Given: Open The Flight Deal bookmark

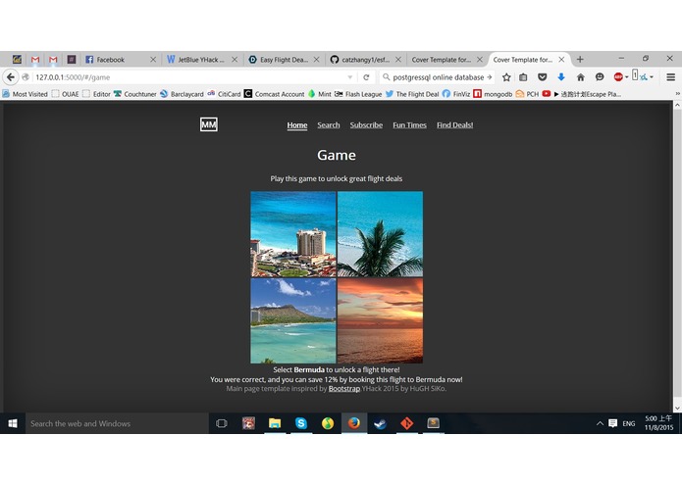Looking at the screenshot, I should tap(412, 94).
